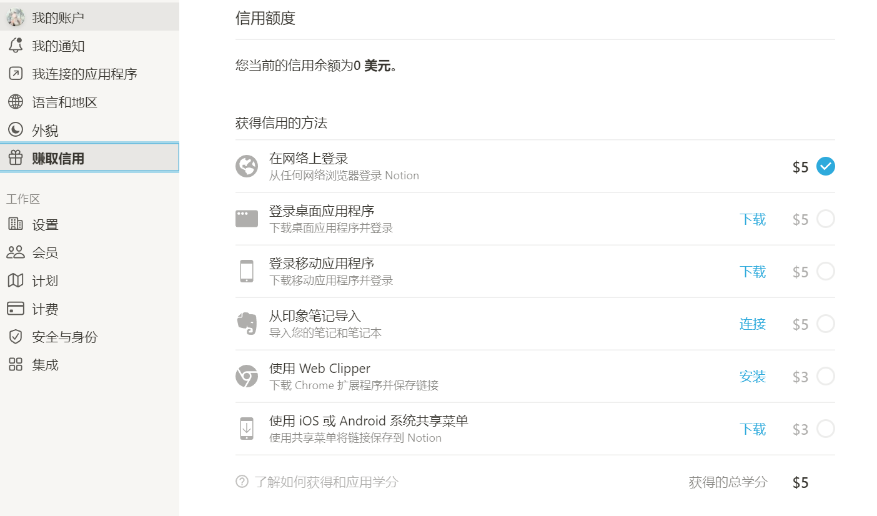Click the checked circle for 在网络上登录

[826, 166]
